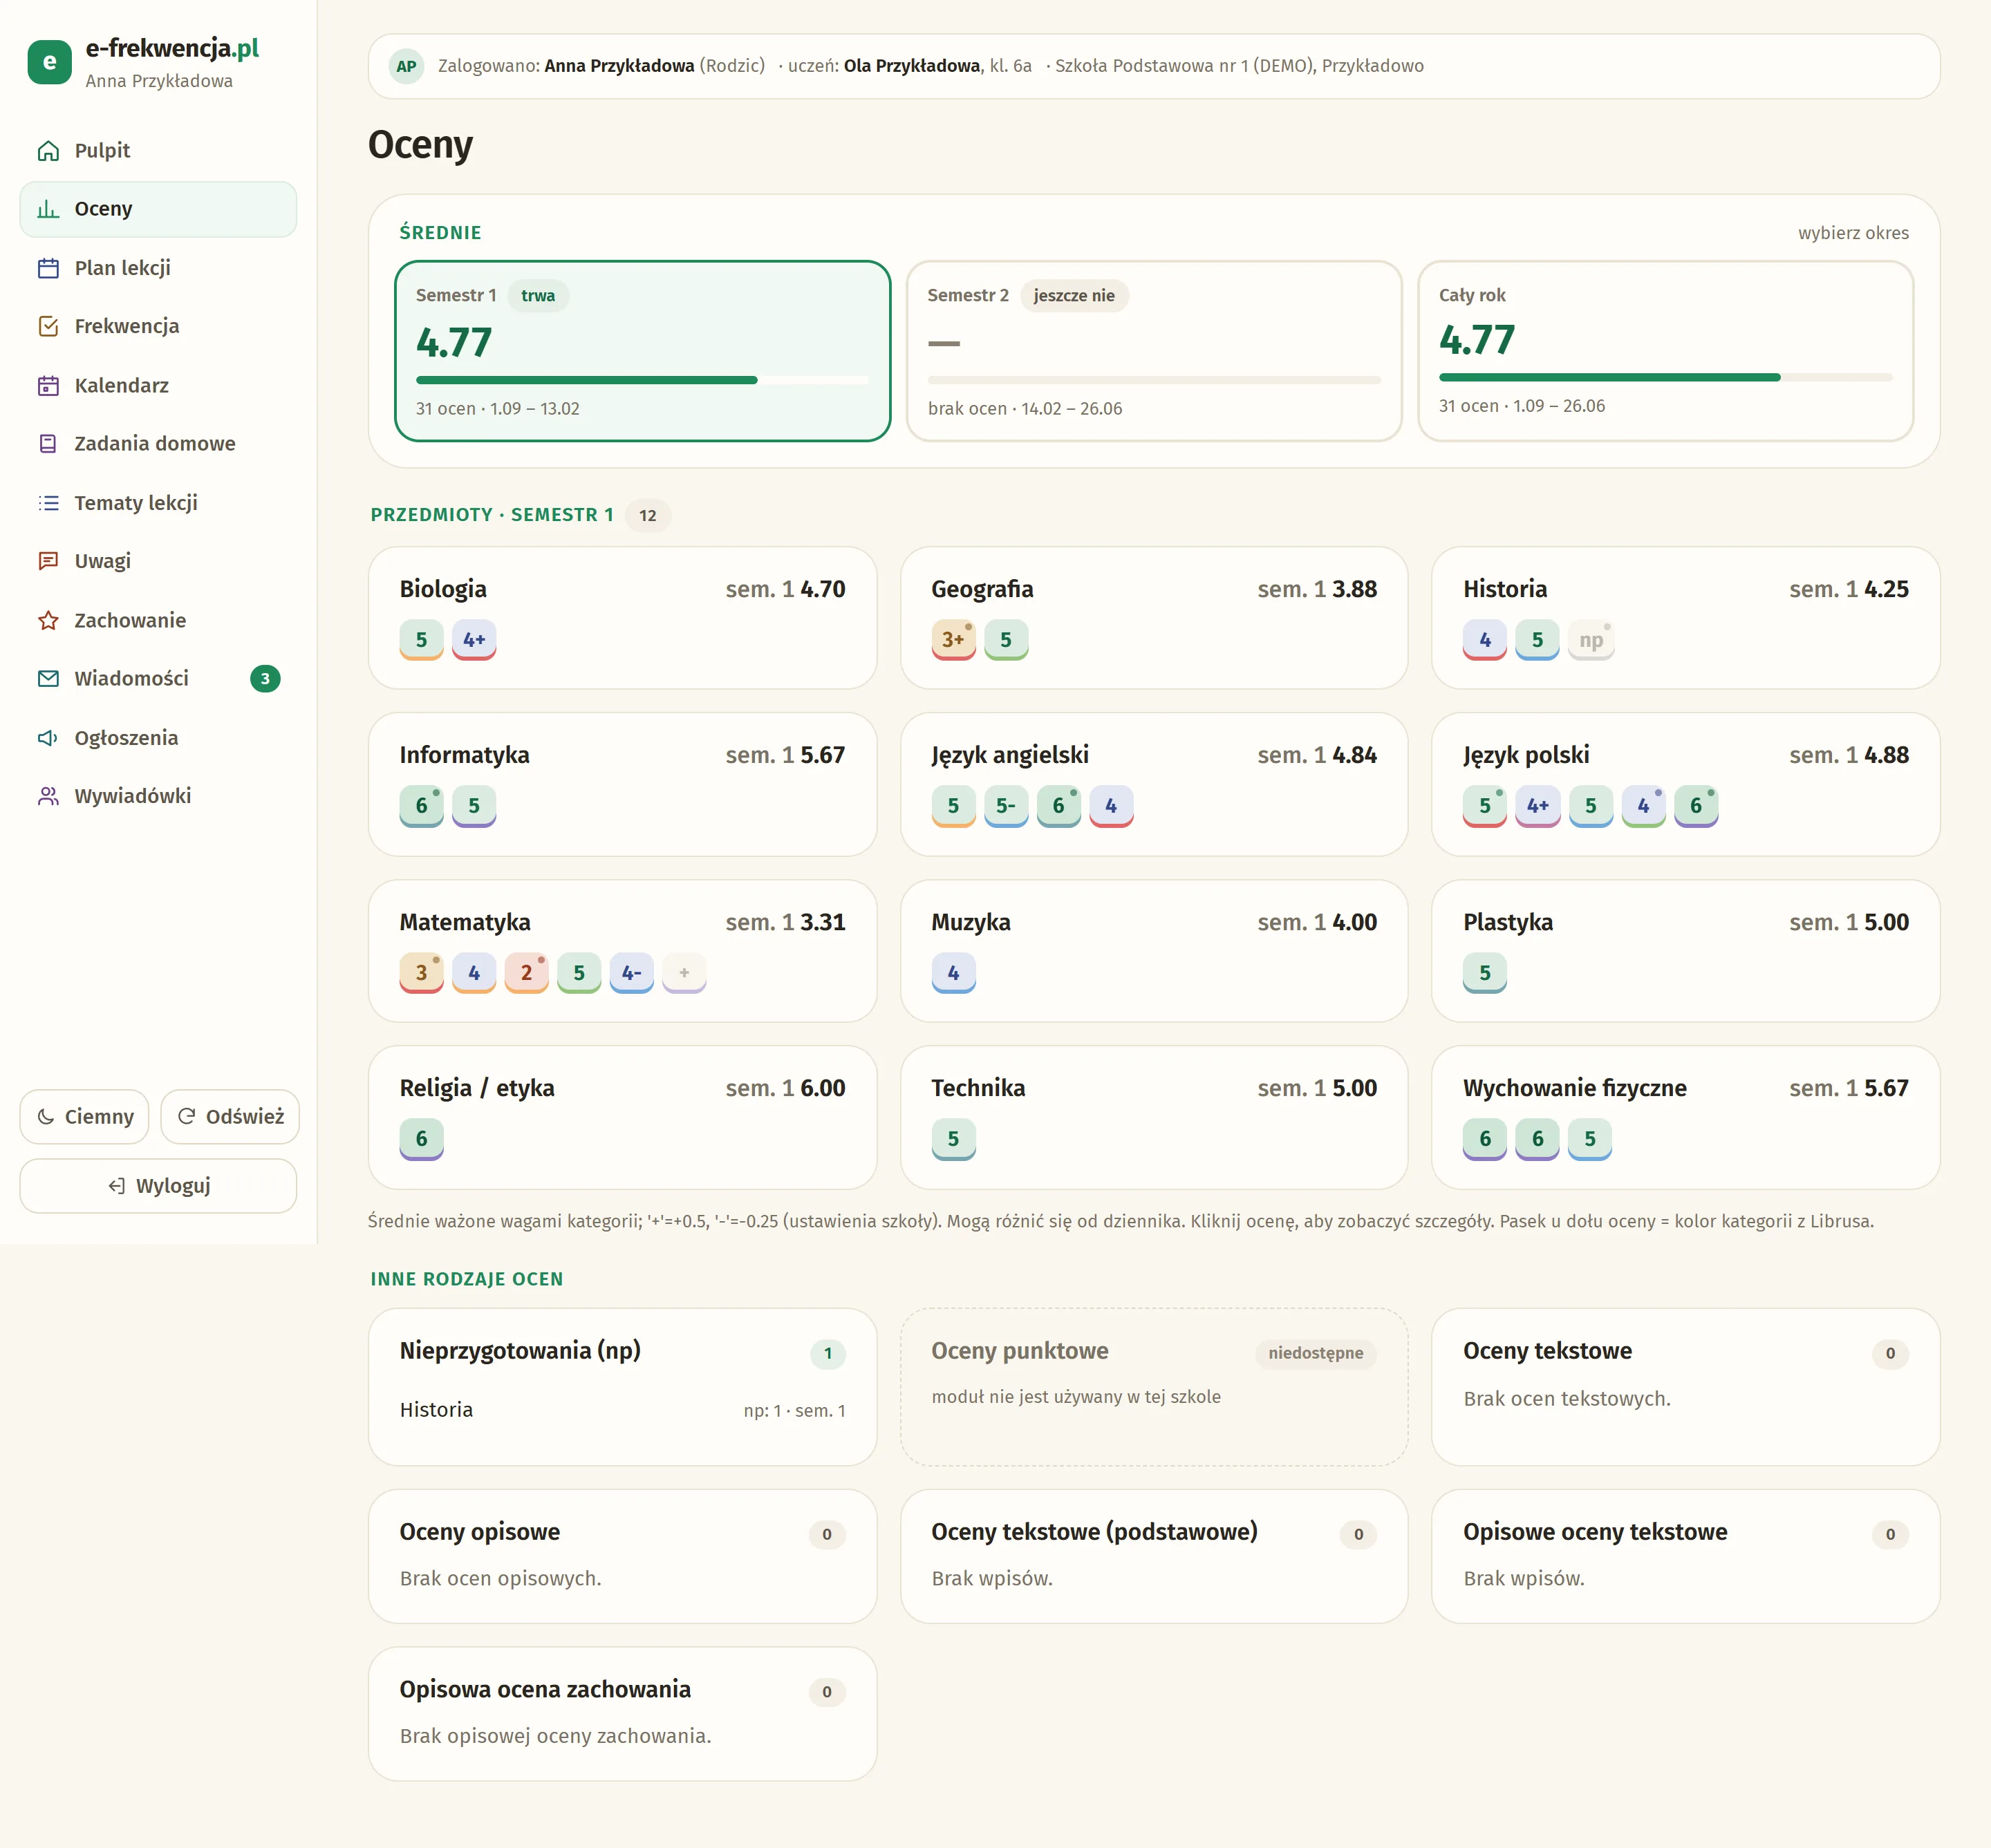Click the Oceny punktowe niedostępne badge
The width and height of the screenshot is (1991, 1848).
(1316, 1353)
